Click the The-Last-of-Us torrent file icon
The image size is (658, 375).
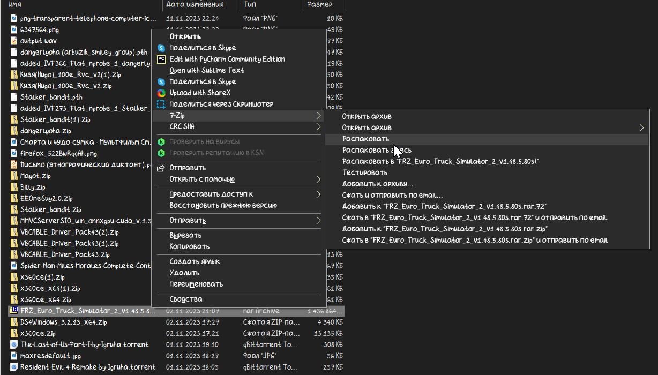(x=14, y=344)
